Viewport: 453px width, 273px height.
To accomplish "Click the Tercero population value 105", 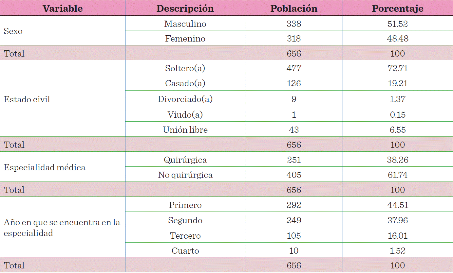I will pyautogui.click(x=294, y=236).
